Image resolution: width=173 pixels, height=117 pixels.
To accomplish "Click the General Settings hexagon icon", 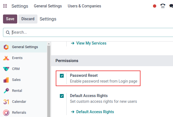I will [6, 47].
